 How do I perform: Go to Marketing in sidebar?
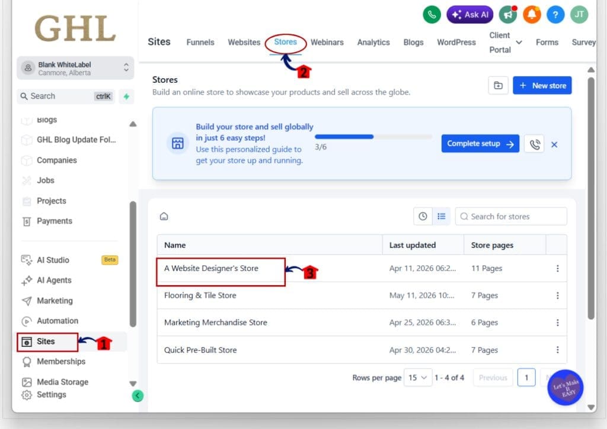(55, 301)
